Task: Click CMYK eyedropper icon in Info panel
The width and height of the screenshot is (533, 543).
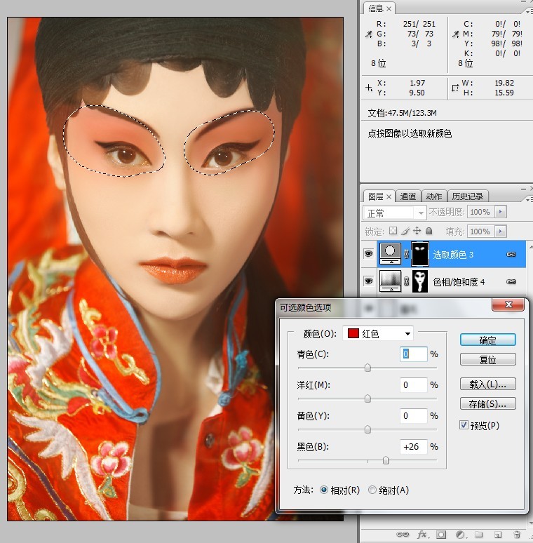Action: coord(455,34)
